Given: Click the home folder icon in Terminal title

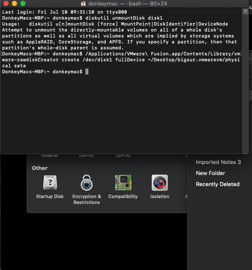Looking at the screenshot, I should point(83,3).
